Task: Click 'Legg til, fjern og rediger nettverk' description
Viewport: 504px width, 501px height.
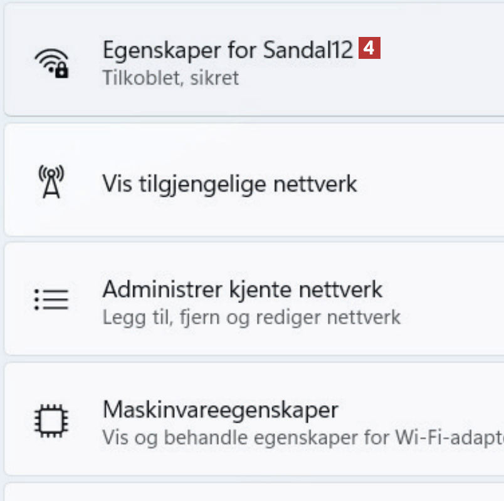Action: (x=251, y=317)
